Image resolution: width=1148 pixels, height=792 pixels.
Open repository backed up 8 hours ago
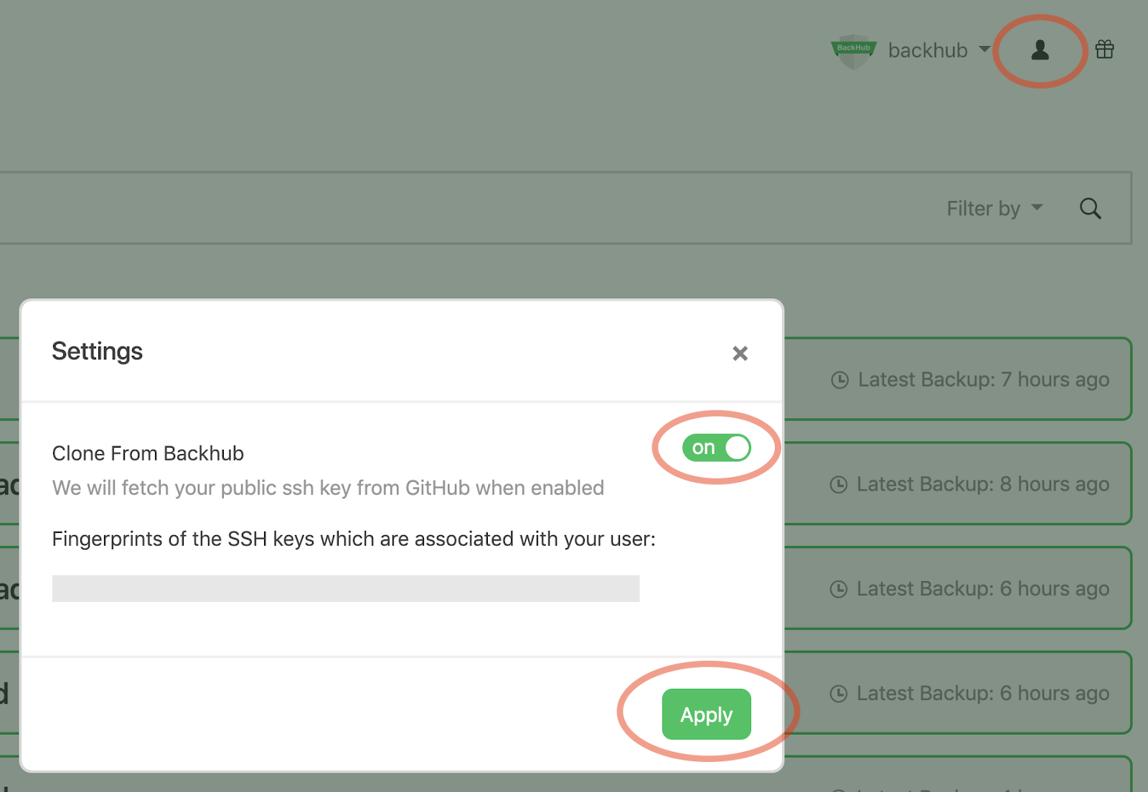coord(957,484)
